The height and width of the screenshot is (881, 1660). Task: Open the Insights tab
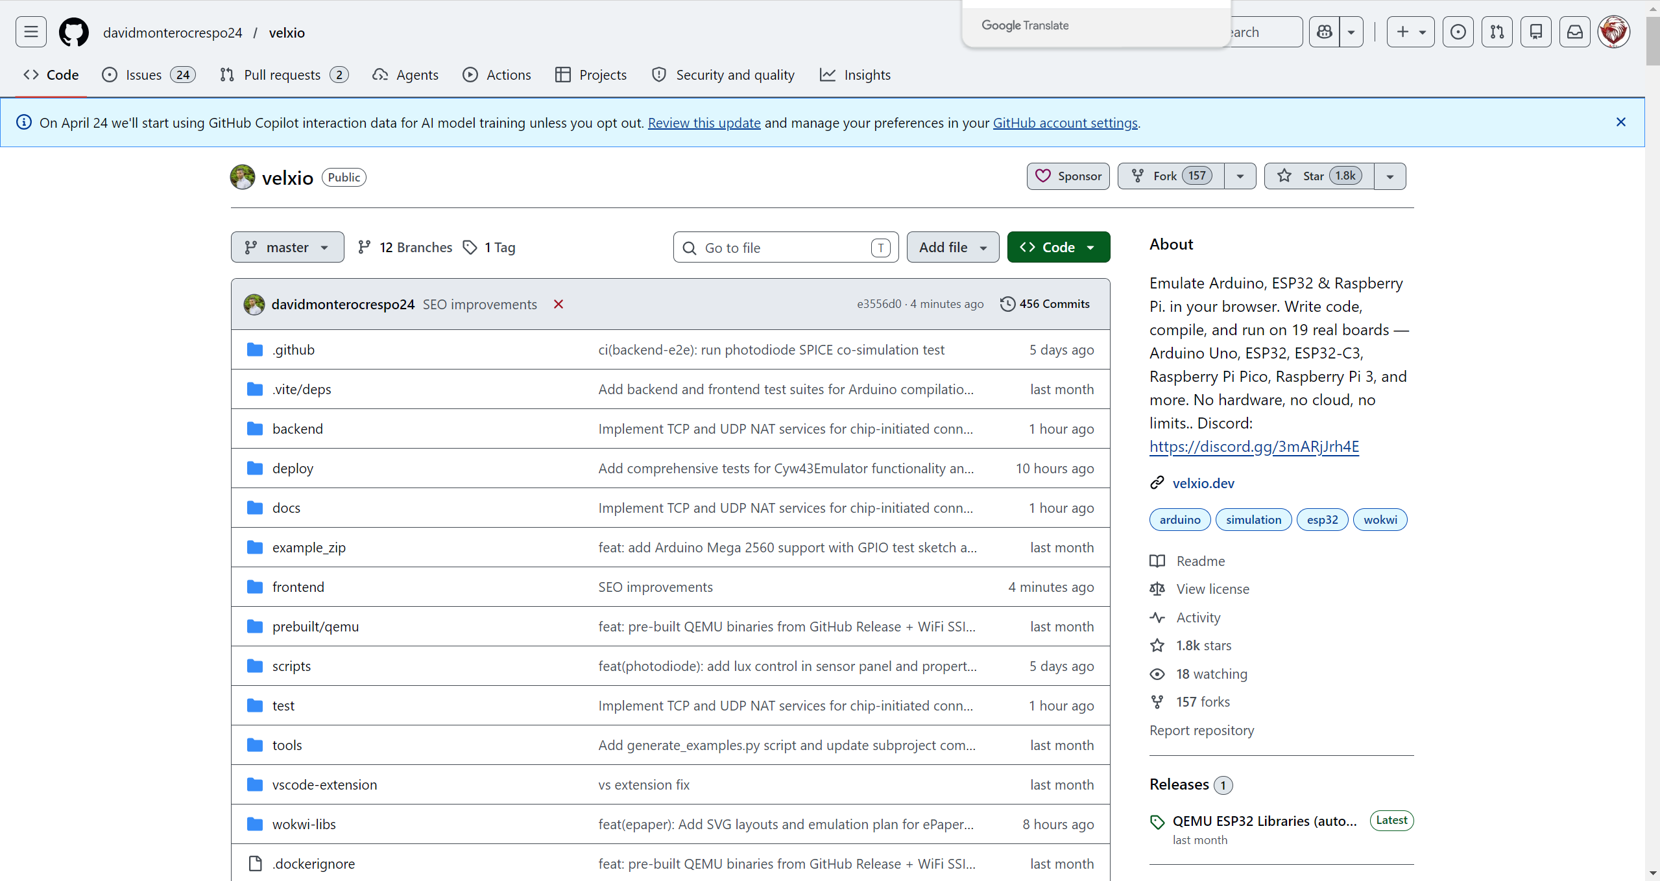point(855,75)
